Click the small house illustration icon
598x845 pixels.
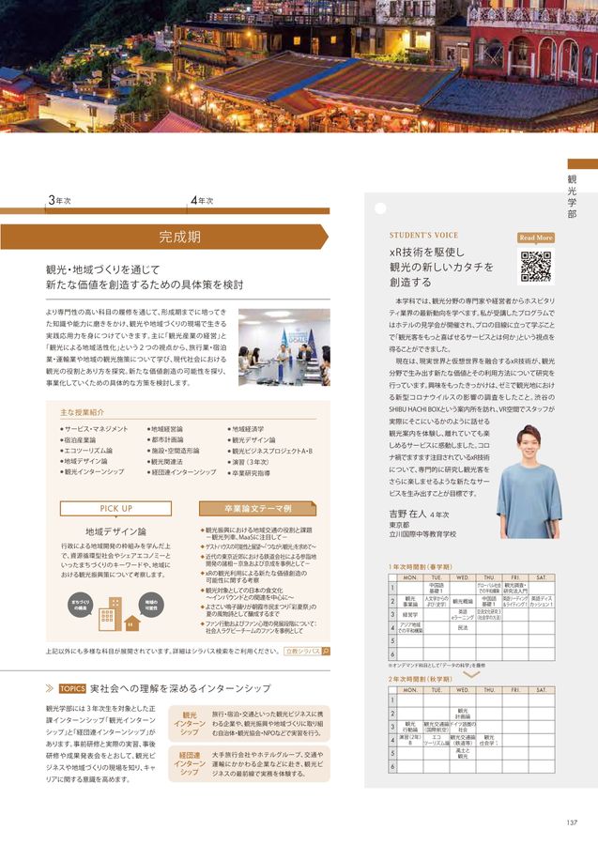132,623
